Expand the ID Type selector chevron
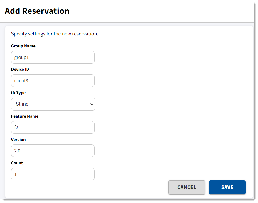Screen dimensions: 258x203 (92, 104)
